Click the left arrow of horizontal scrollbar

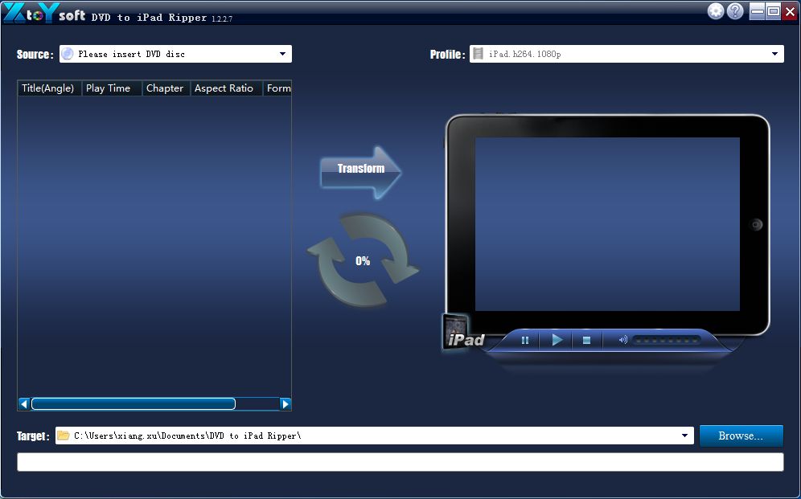coord(24,404)
